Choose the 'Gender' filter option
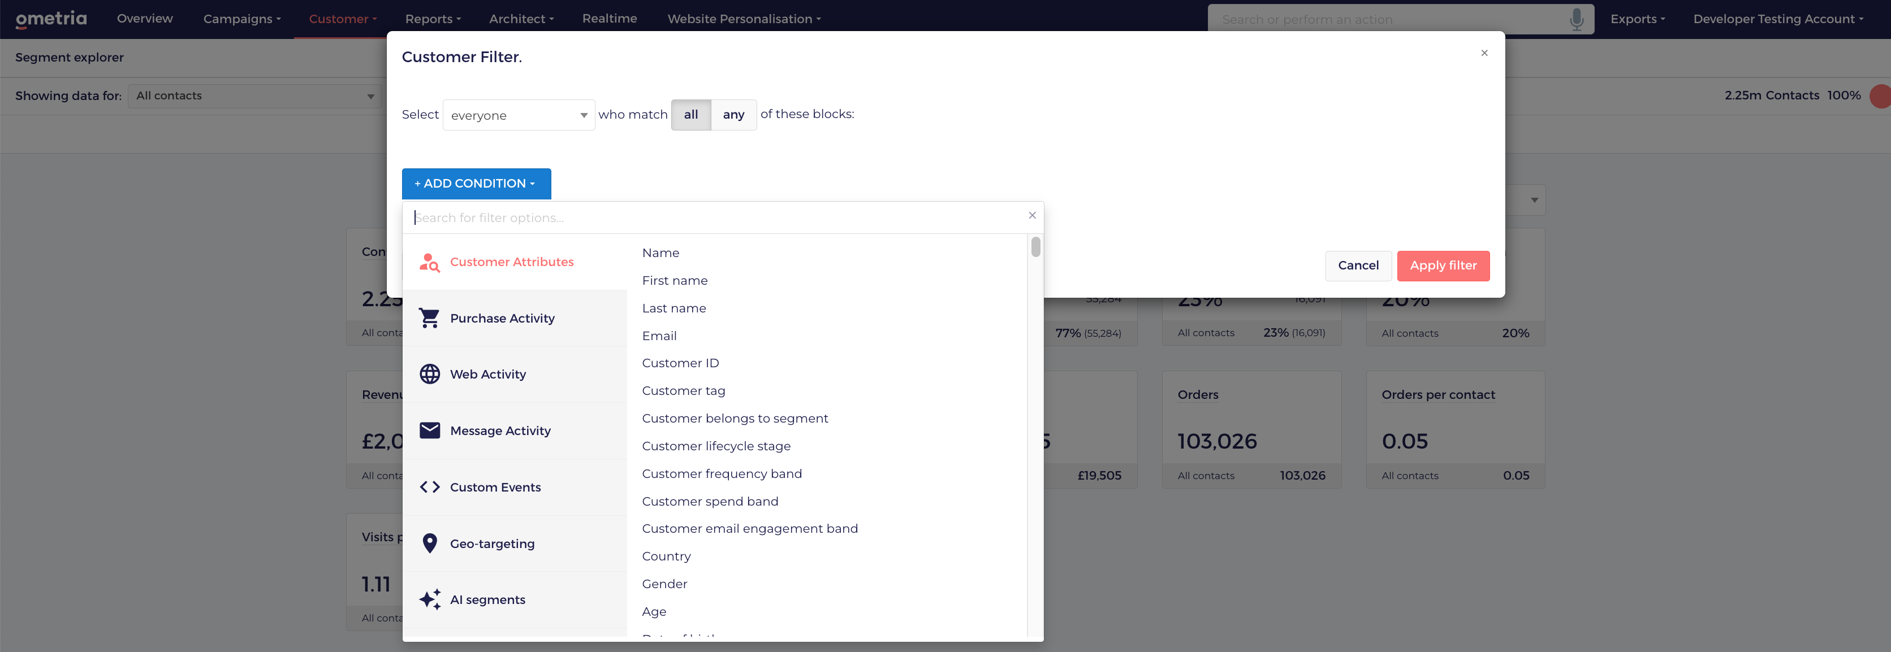Screen dimensions: 1891x652 (x=664, y=584)
